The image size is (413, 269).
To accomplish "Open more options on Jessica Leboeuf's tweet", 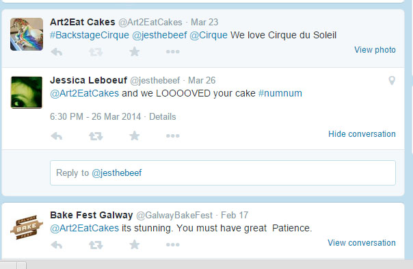I will click(x=173, y=136).
